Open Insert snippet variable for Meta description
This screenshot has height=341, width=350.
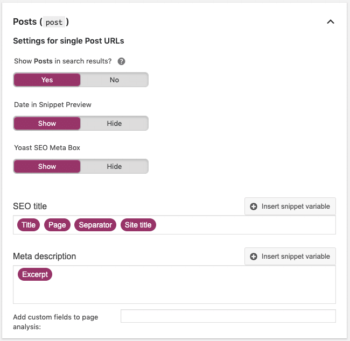[290, 257]
